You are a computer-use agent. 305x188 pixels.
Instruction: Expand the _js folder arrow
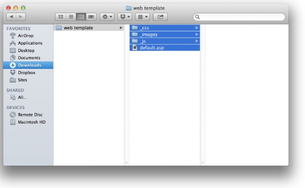197,41
